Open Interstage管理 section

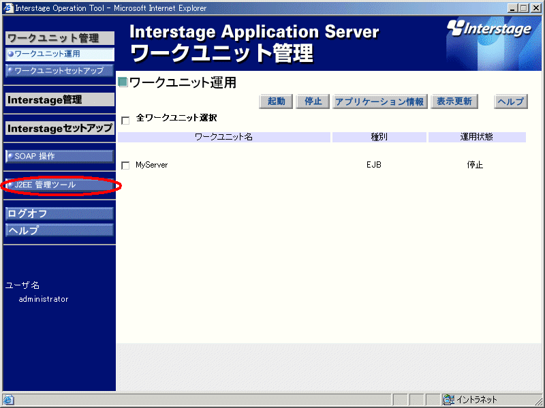60,99
